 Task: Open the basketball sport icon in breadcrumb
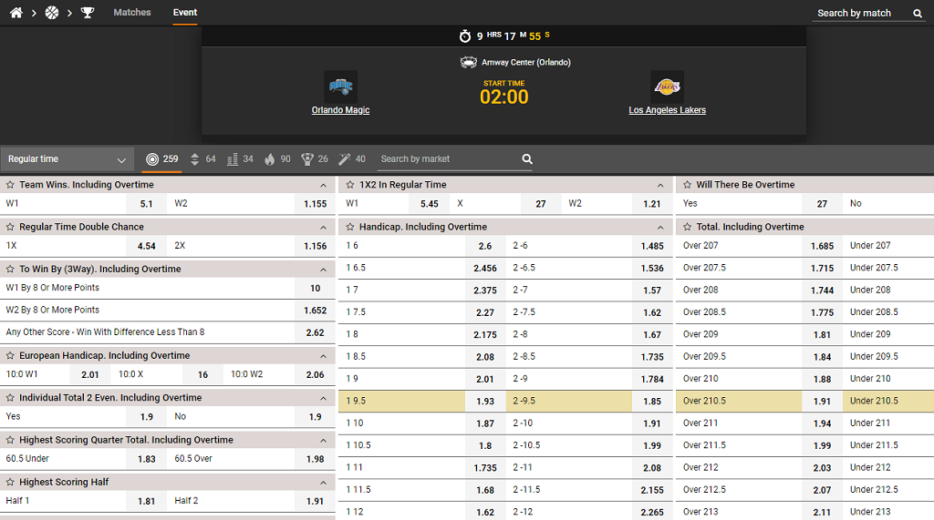[52, 13]
